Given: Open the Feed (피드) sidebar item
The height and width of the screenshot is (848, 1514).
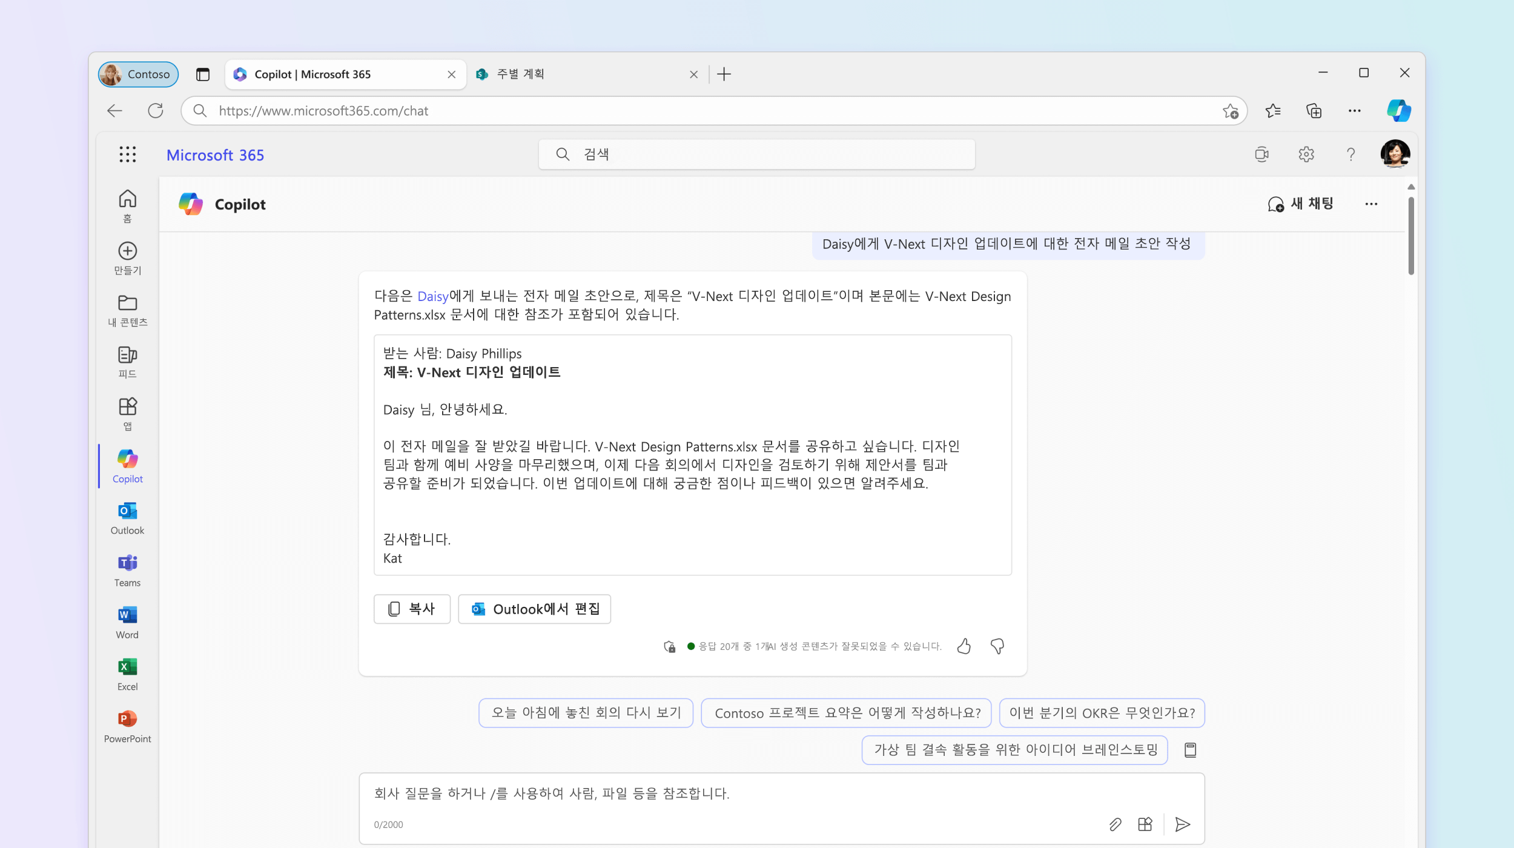Looking at the screenshot, I should point(127,362).
